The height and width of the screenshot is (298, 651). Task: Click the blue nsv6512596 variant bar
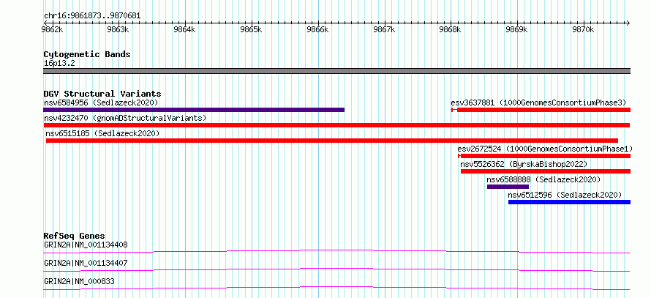pos(569,202)
